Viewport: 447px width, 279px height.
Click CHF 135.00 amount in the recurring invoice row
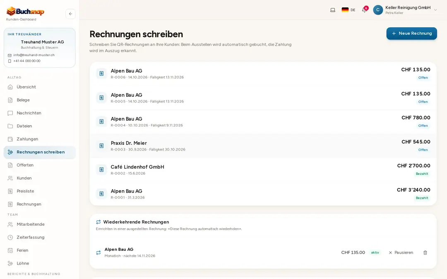click(x=353, y=253)
